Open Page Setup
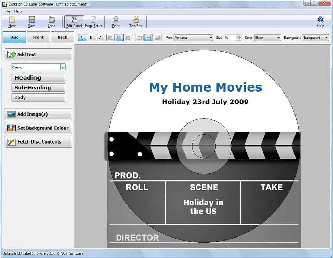Screen dimensions: 333x258 tap(93, 21)
